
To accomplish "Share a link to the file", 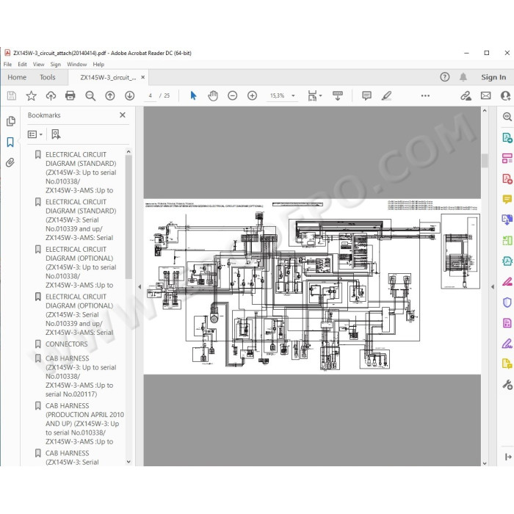I will click(x=466, y=95).
